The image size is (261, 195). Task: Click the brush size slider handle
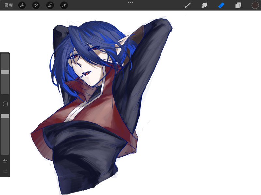(x=5, y=72)
